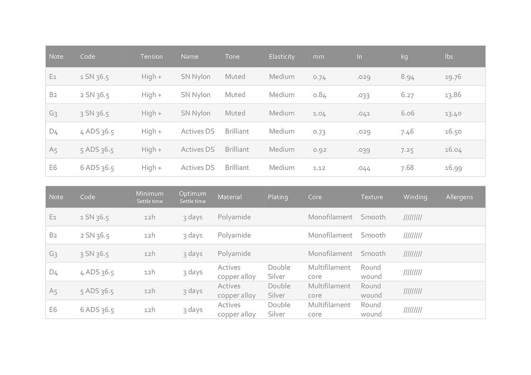Click the 7.25 kg value
This screenshot has height=375, width=531.
(x=407, y=150)
